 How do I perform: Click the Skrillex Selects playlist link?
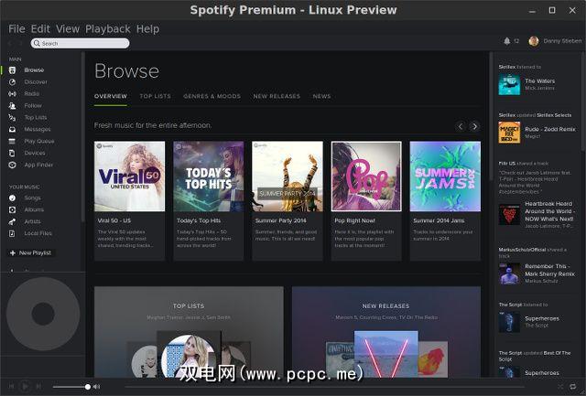click(x=553, y=115)
